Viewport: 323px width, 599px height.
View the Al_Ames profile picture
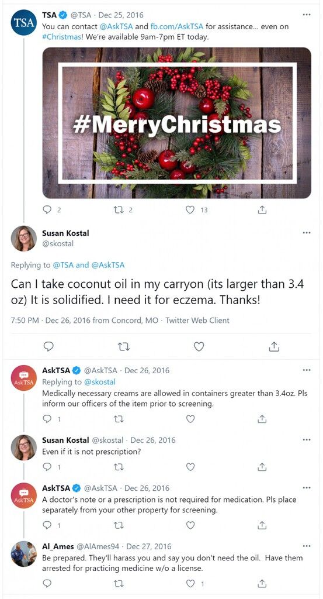pos(23,553)
